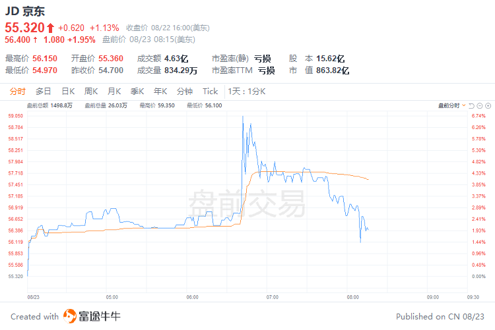Viewport: 495px width, 330px height.
Task: Click the 最高价 56.150 value
Action: [45, 59]
